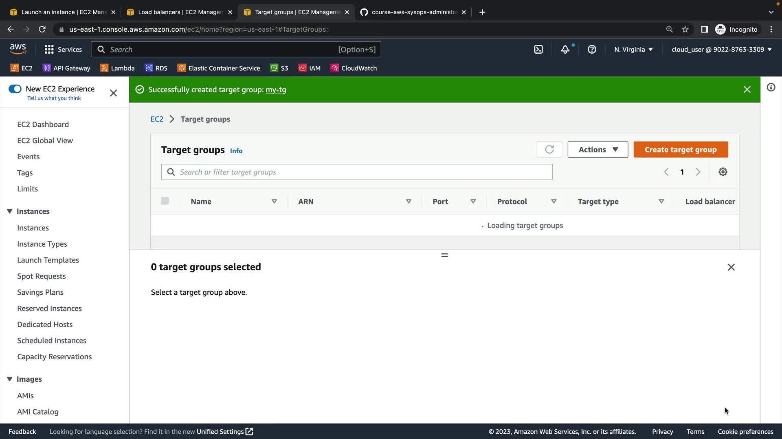Open the info panel icon at right
The image size is (782, 439).
(x=771, y=87)
